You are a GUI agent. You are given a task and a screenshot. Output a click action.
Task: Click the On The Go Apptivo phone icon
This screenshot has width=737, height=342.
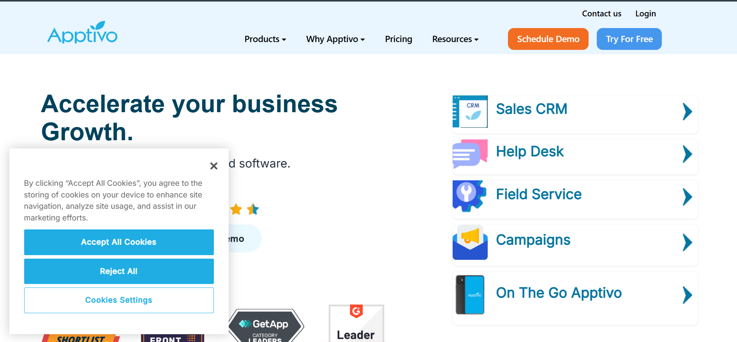point(470,295)
